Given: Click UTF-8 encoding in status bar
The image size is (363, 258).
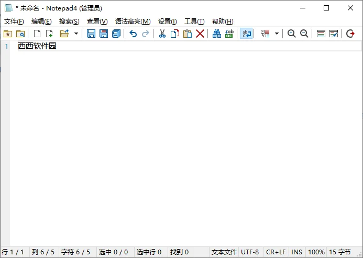Looking at the screenshot, I should [x=250, y=252].
